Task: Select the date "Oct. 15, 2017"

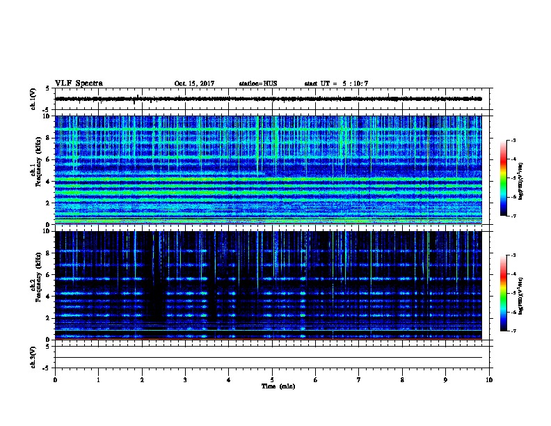Action: [x=194, y=84]
